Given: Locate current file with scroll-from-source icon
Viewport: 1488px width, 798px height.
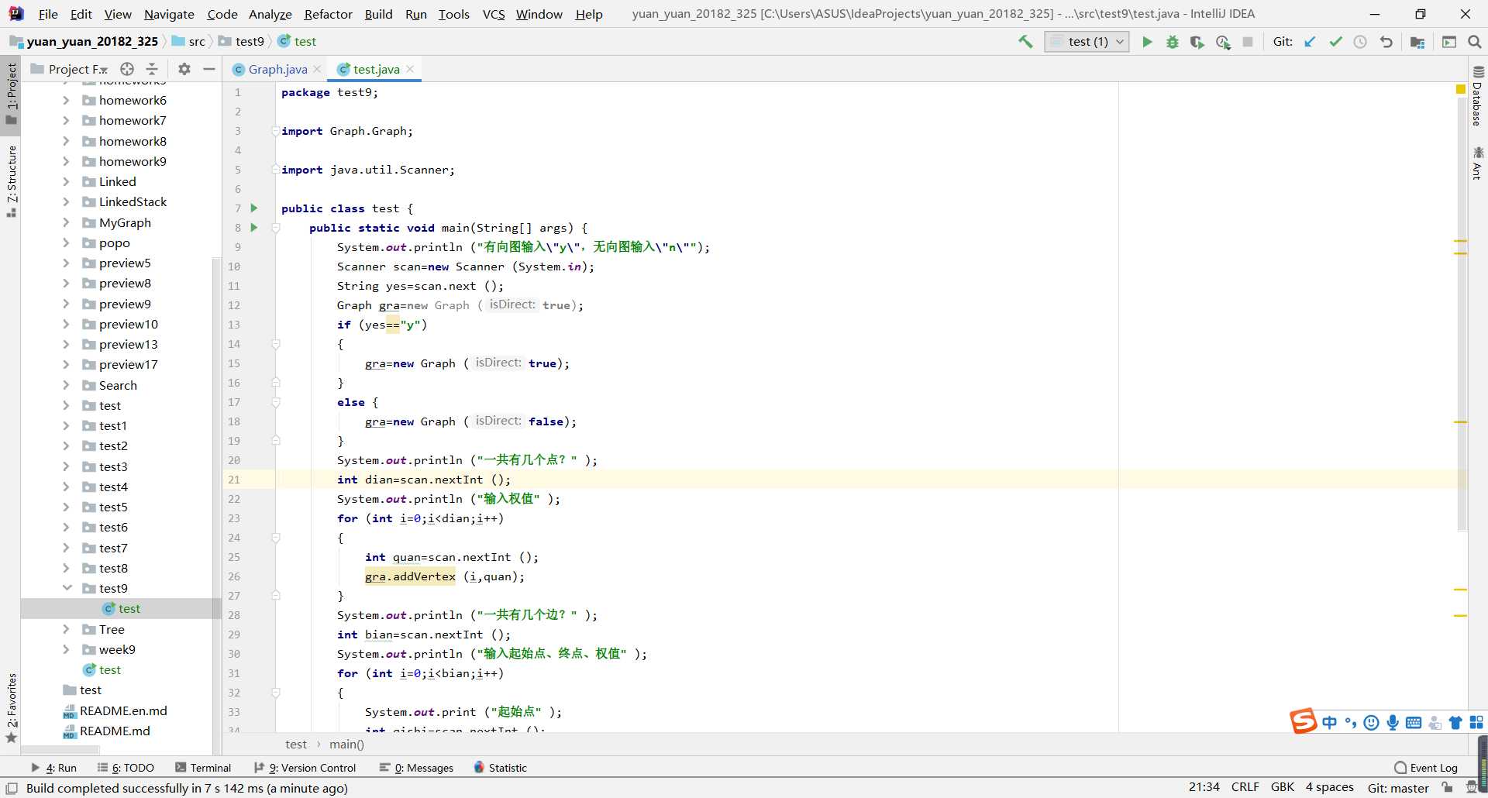Looking at the screenshot, I should pyautogui.click(x=127, y=69).
